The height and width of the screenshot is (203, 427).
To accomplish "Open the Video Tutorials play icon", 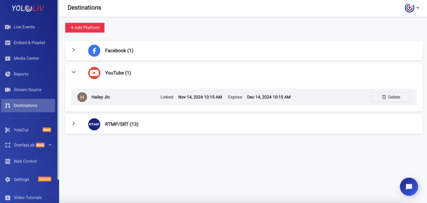I will (8, 198).
